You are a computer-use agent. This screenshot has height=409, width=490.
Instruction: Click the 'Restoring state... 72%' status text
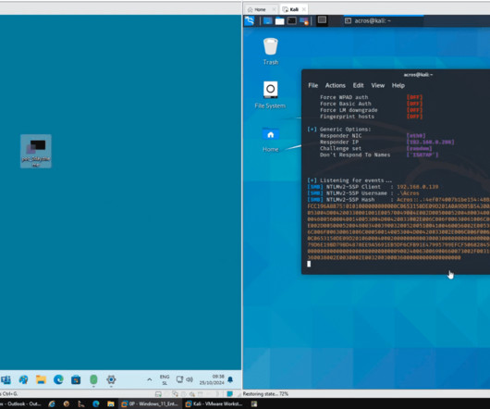(265, 394)
